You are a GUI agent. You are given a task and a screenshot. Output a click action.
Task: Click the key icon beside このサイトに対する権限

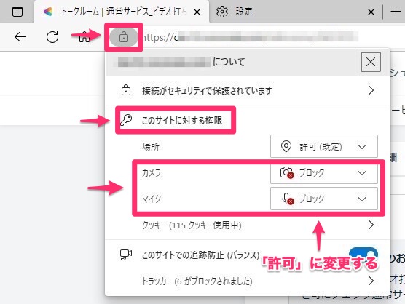click(x=126, y=120)
